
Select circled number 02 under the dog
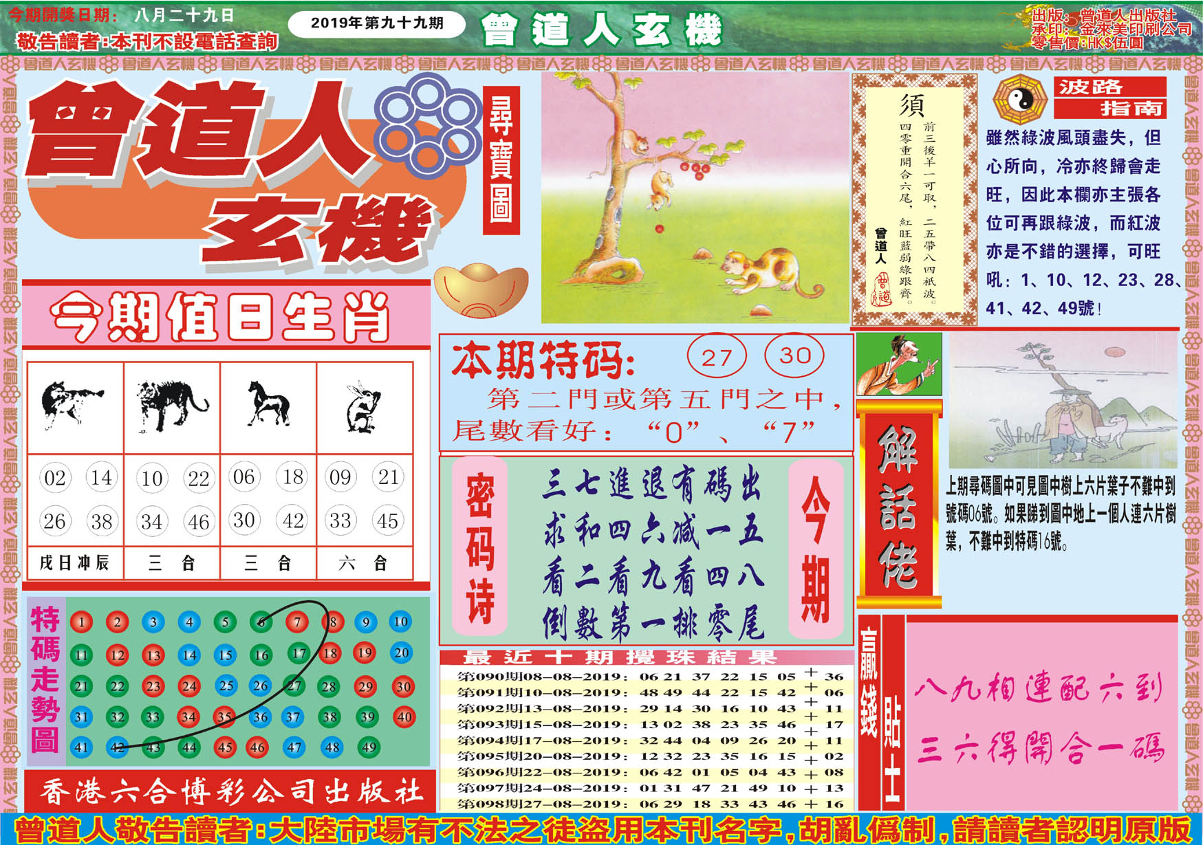pyautogui.click(x=54, y=477)
